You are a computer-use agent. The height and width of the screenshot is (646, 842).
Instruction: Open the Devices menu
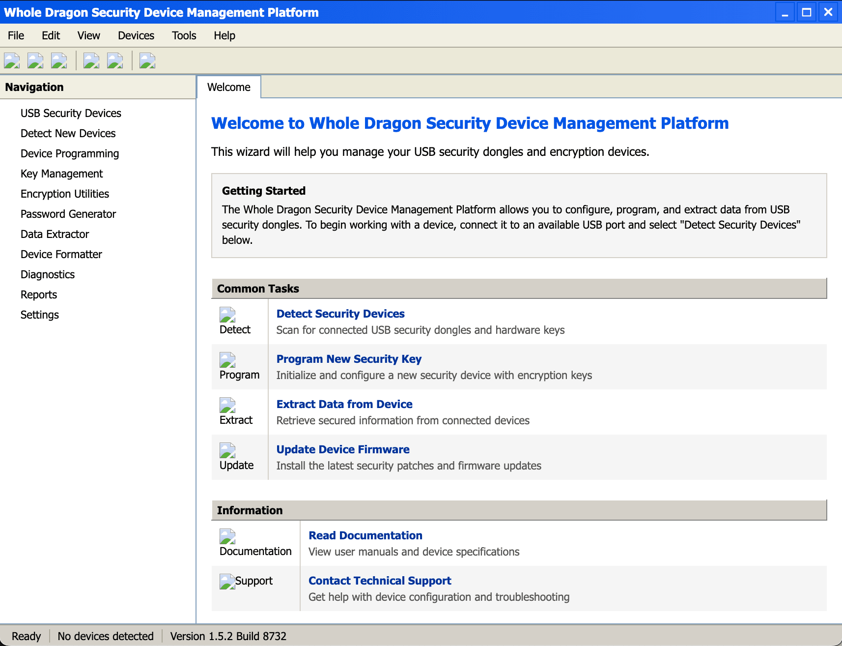pyautogui.click(x=136, y=35)
